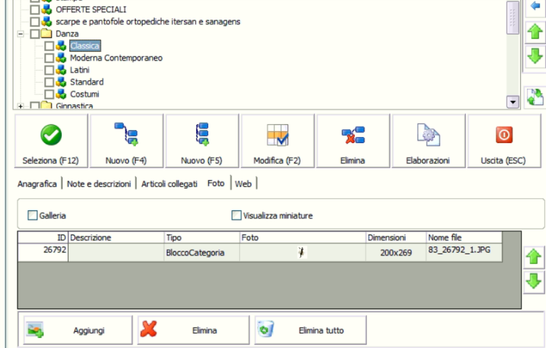Move category down with upper green arrow
546x348 pixels.
[x=535, y=56]
